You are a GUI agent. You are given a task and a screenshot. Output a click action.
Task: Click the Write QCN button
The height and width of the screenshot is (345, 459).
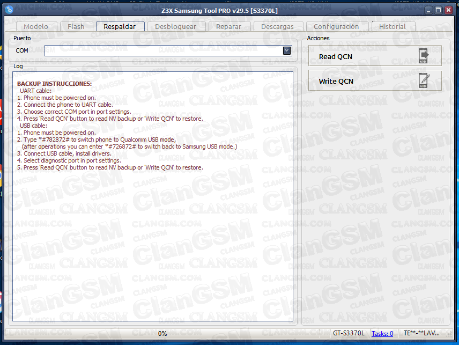[375, 80]
